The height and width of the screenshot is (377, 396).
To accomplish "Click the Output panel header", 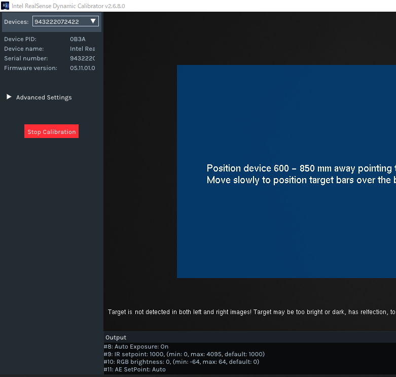I will click(250, 337).
